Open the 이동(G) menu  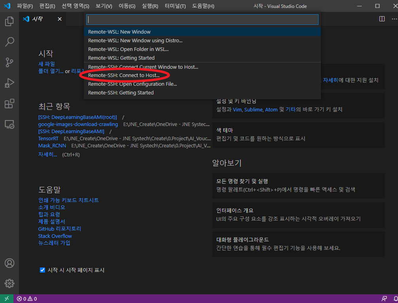[x=127, y=6]
